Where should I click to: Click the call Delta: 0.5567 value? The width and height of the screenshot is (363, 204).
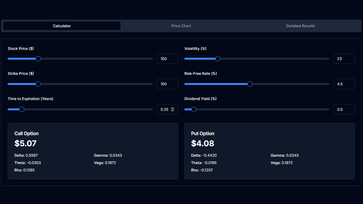click(x=26, y=155)
